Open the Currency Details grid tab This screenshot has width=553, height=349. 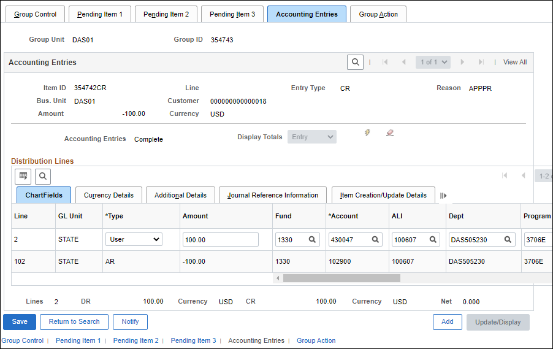coord(109,195)
